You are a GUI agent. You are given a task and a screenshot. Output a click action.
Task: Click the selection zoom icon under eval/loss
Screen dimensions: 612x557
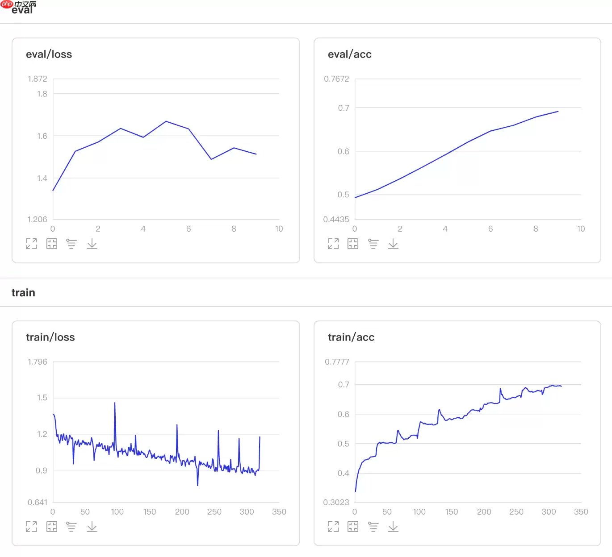click(52, 244)
